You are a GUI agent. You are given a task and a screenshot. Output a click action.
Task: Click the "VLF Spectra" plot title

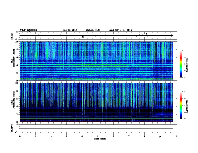(x=28, y=30)
